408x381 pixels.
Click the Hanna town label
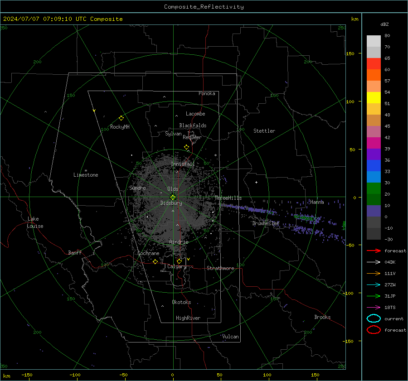click(317, 202)
